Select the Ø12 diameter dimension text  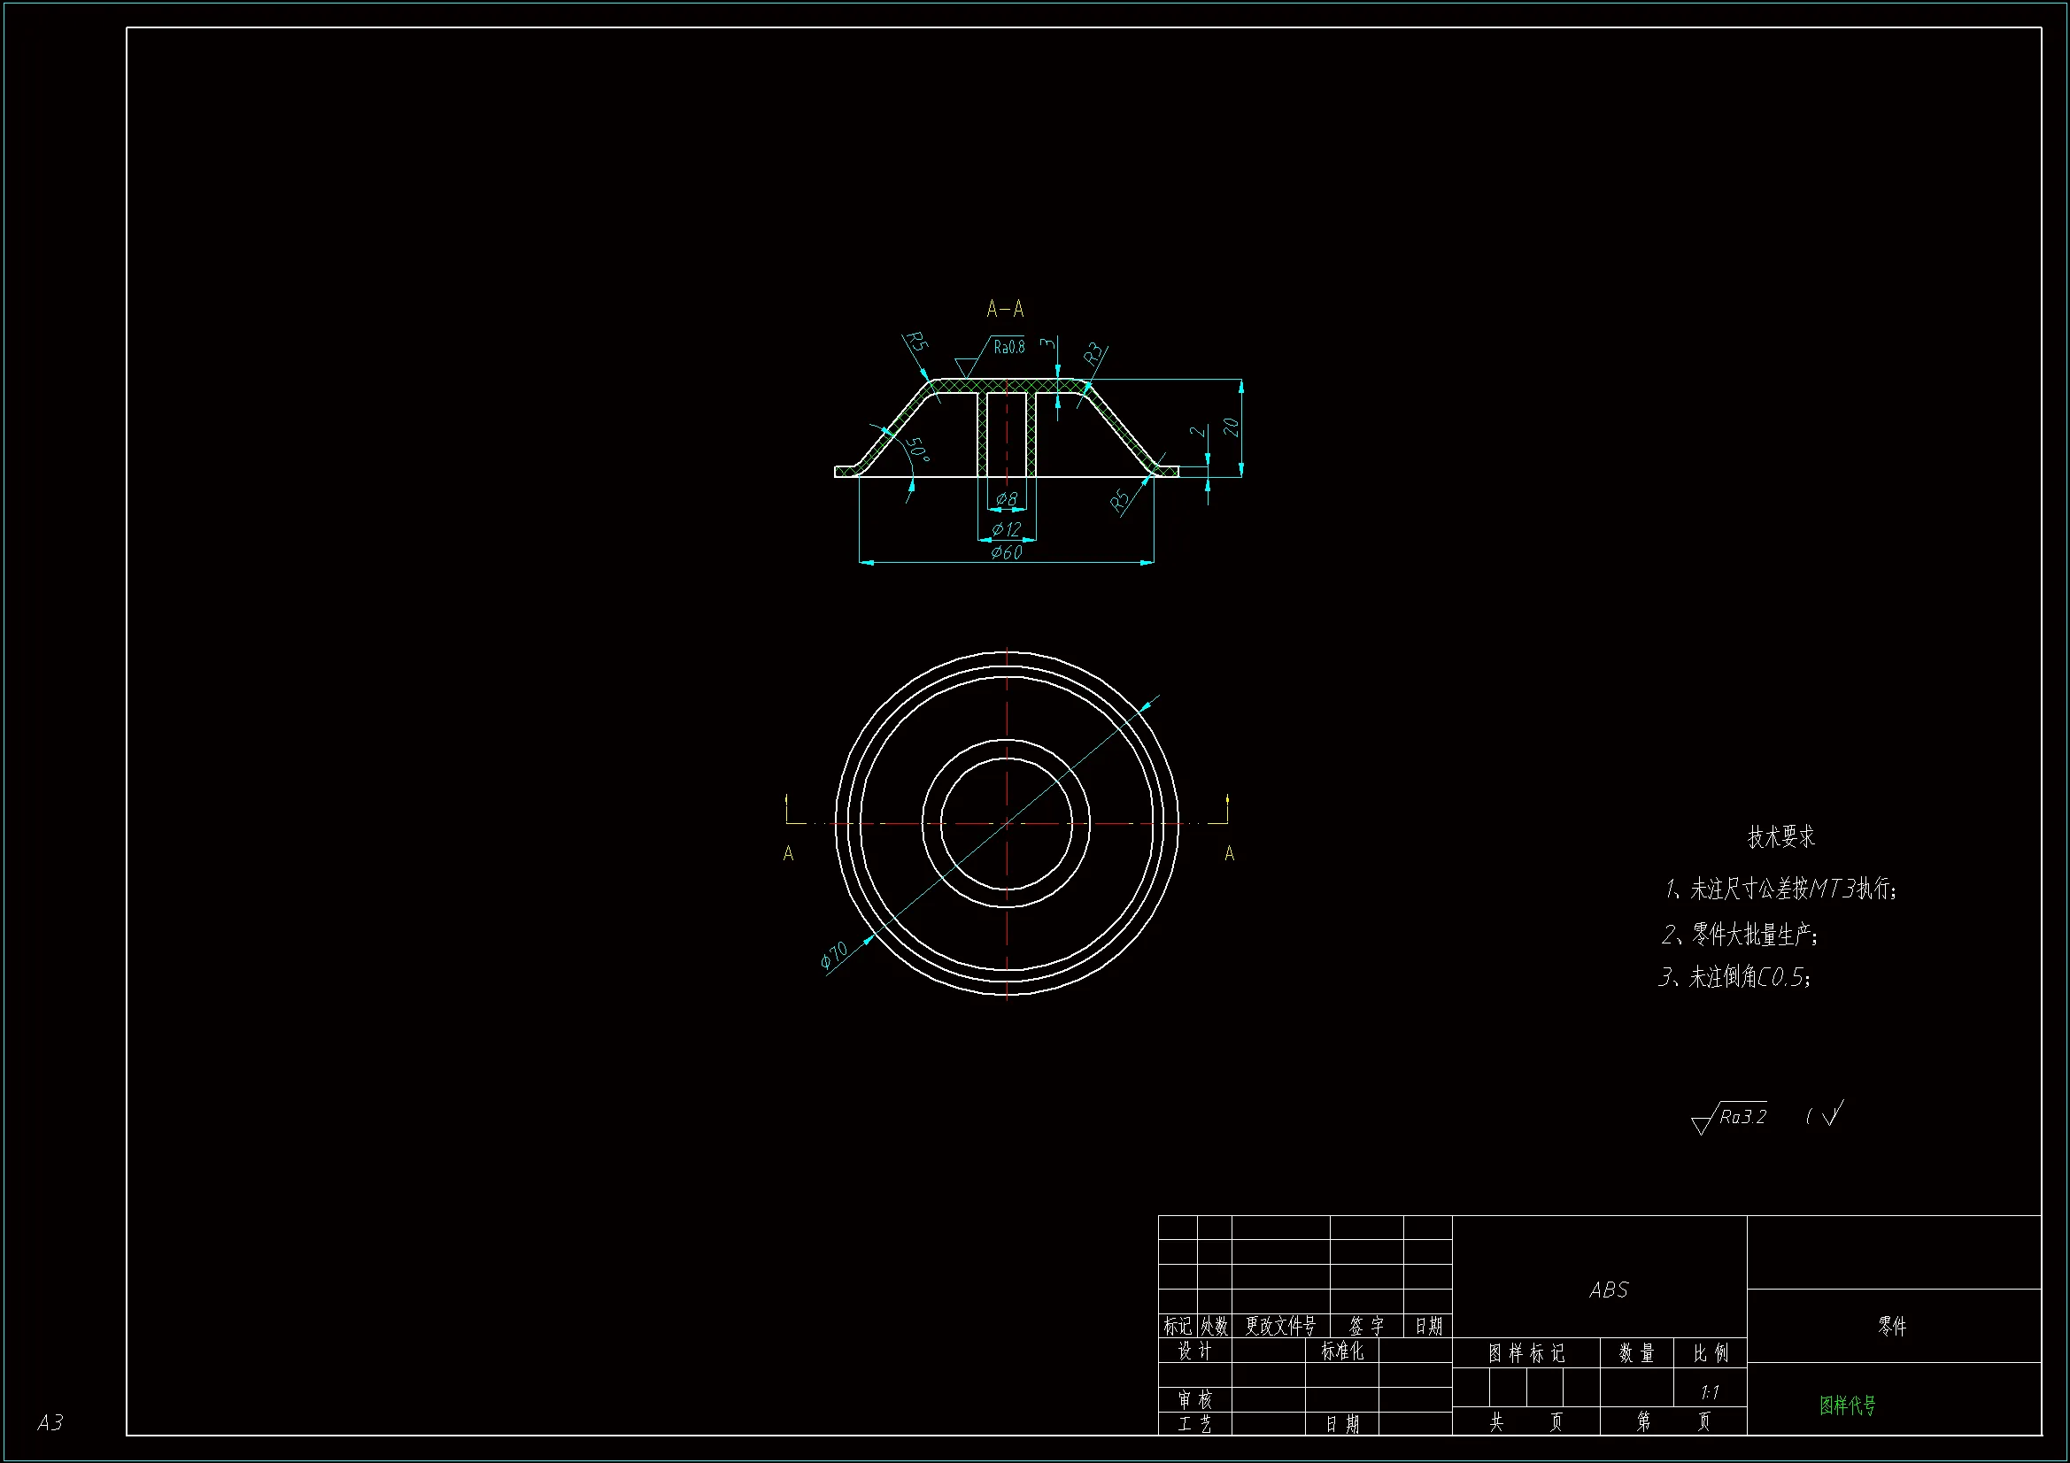[1006, 529]
